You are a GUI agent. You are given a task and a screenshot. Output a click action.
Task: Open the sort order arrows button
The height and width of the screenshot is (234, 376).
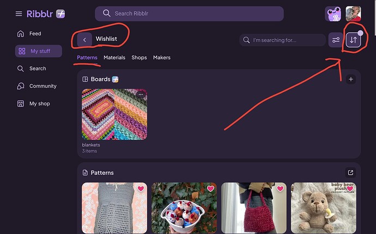(x=353, y=40)
